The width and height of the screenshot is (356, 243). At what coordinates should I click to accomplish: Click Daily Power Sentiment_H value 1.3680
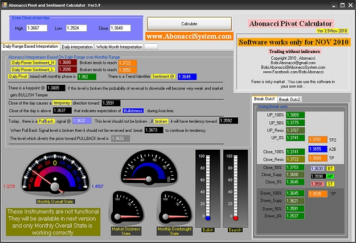coord(67,63)
